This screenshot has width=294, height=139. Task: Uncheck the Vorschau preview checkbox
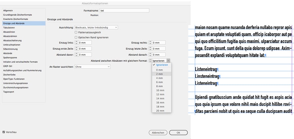click(4, 132)
